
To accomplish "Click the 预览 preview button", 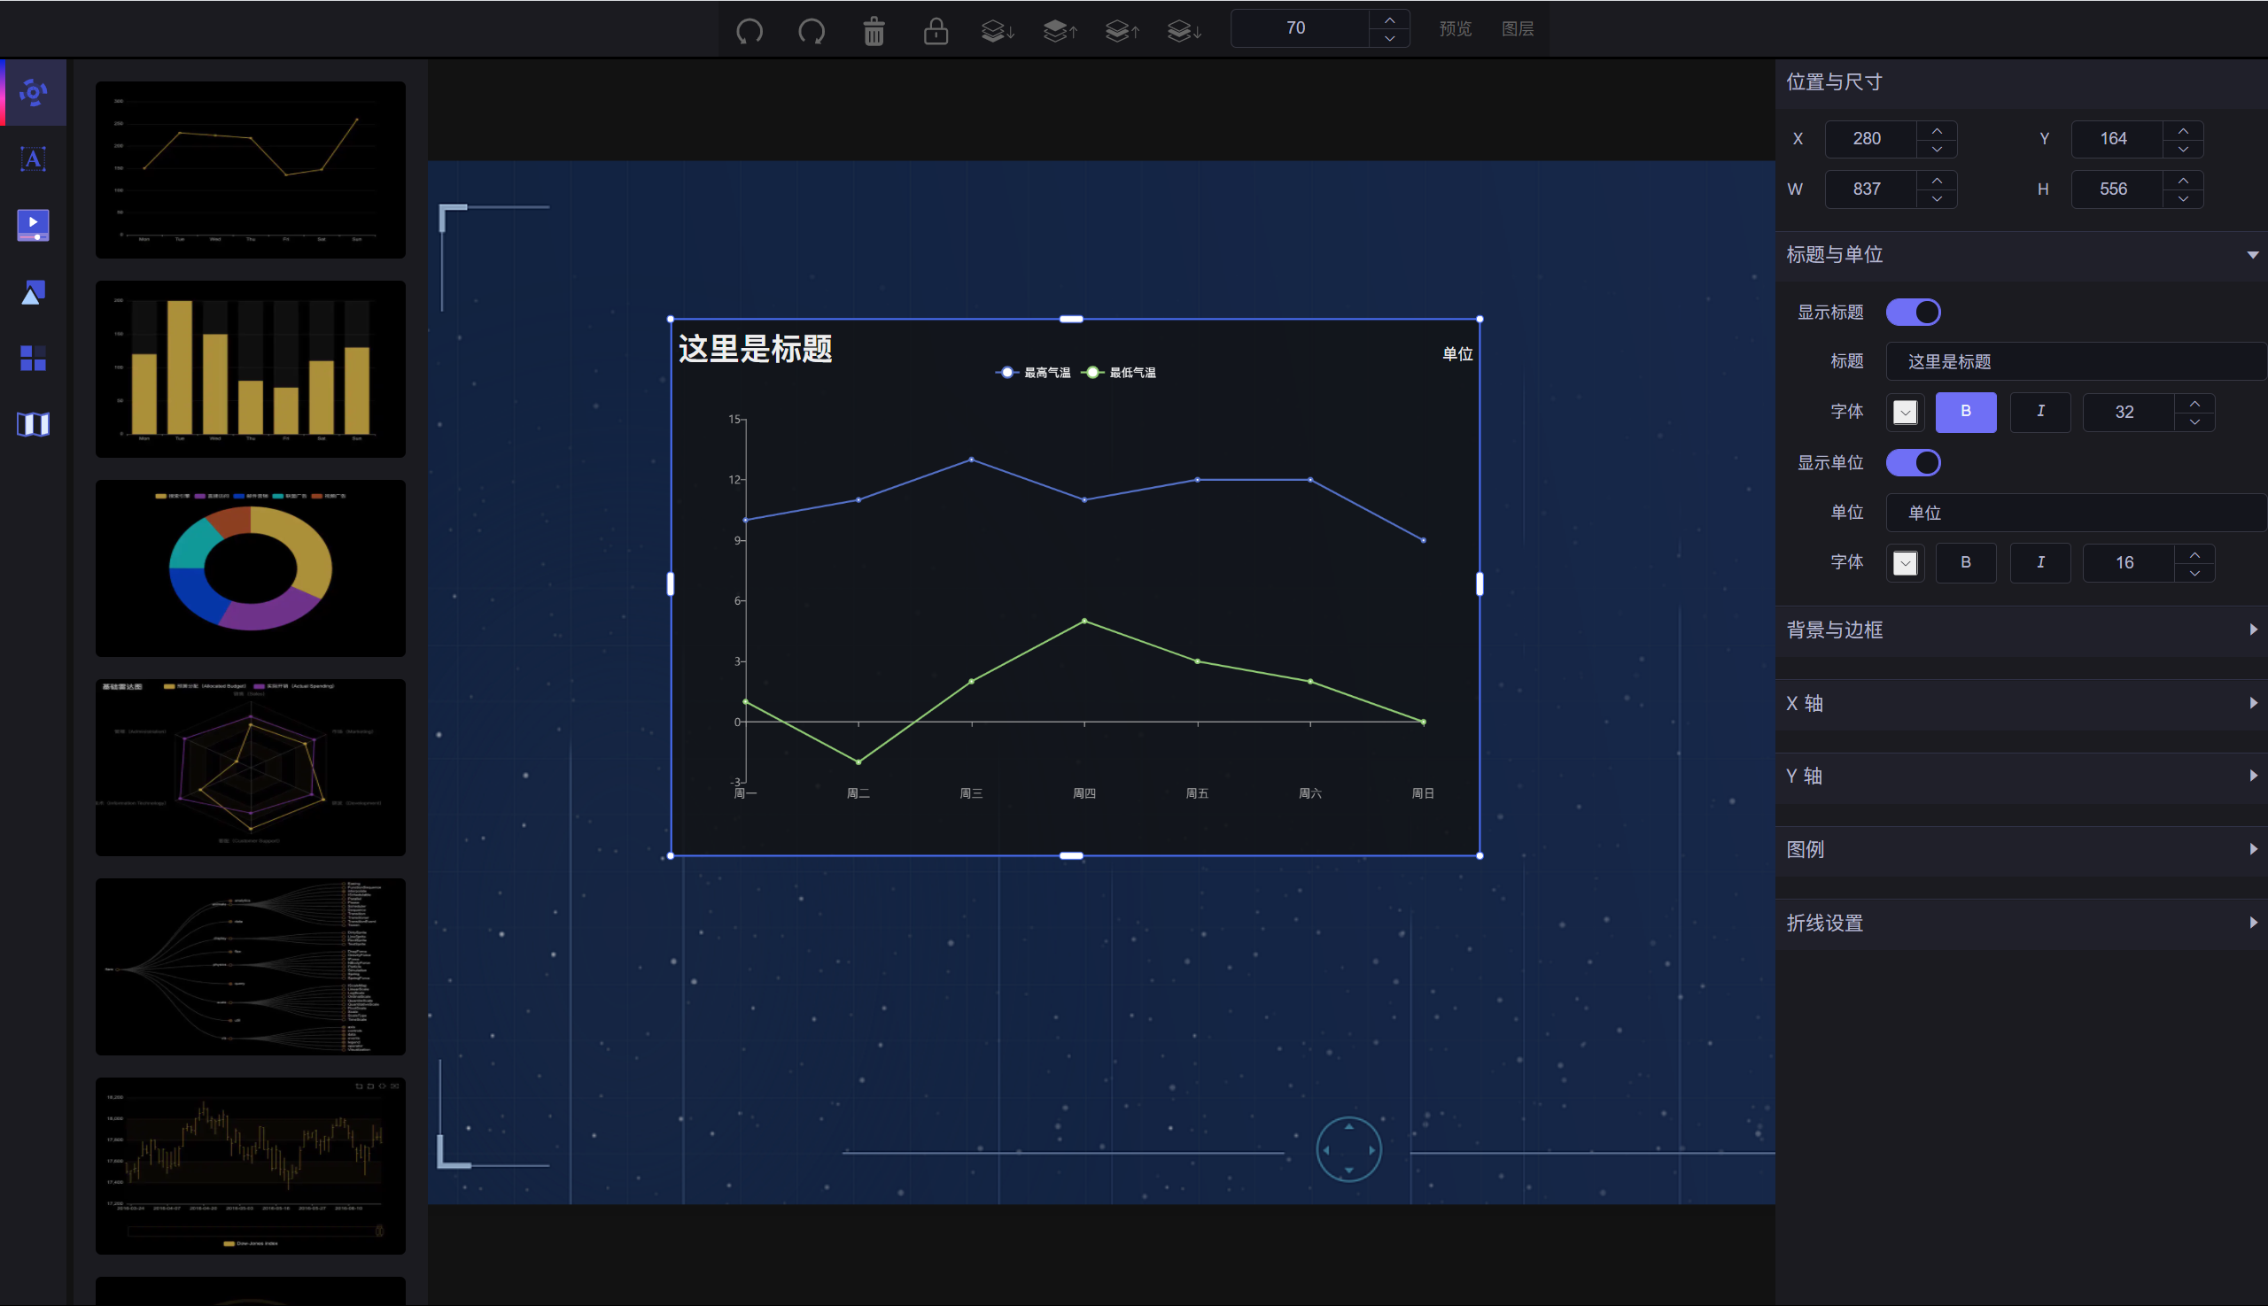I will 1455,28.
